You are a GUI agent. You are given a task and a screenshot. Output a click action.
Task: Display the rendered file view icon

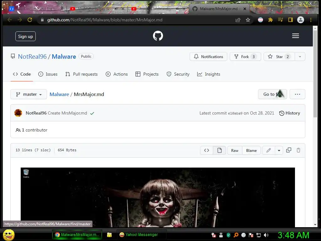click(219, 150)
